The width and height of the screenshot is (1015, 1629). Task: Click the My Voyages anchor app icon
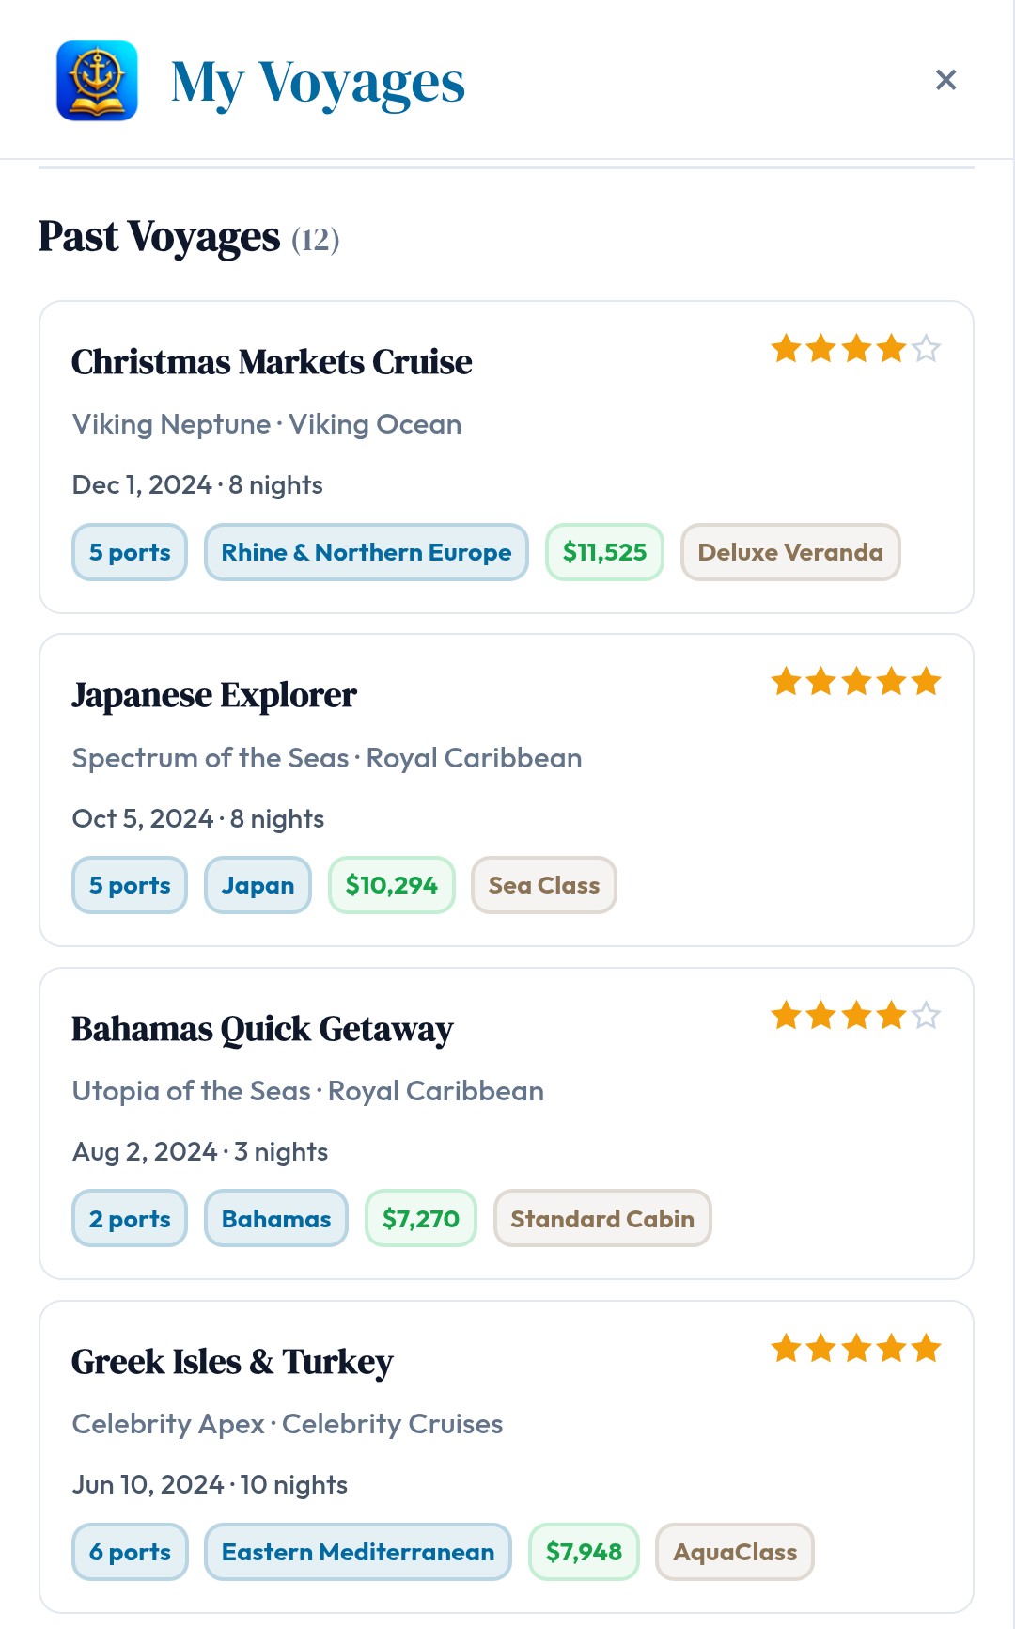(97, 81)
